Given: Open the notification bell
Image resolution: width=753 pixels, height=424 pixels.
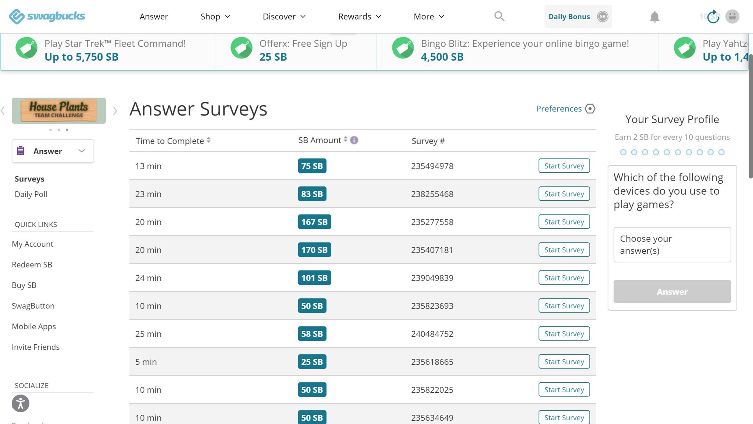Looking at the screenshot, I should coord(655,16).
